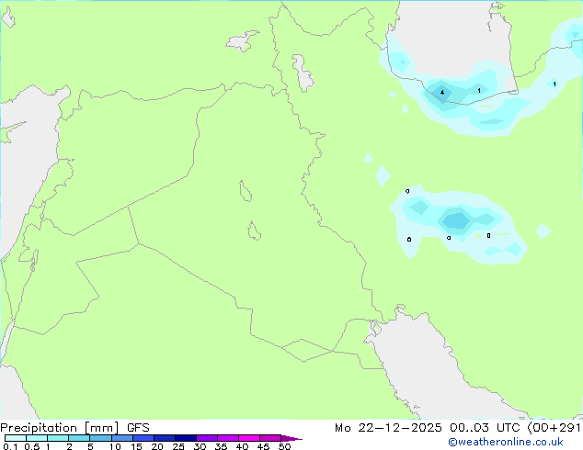Pick the 20–25 mm legend swatch

pos(164,438)
